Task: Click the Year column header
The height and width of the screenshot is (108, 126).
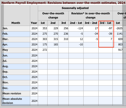Action: 34,23
